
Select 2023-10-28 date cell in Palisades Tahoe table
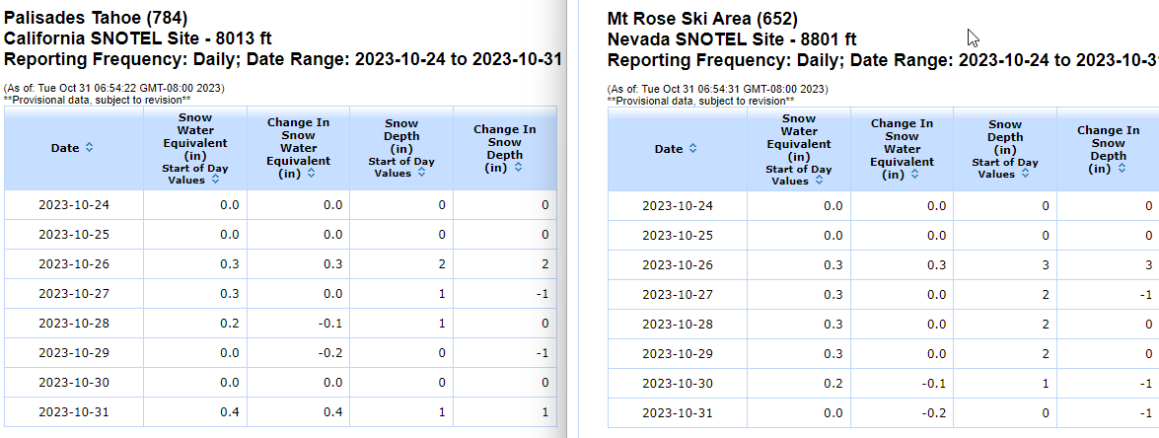coord(73,323)
